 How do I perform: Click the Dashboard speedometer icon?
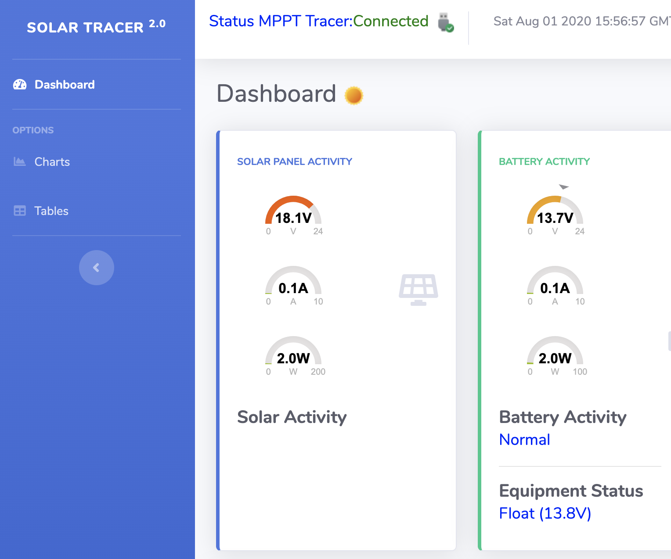point(19,84)
